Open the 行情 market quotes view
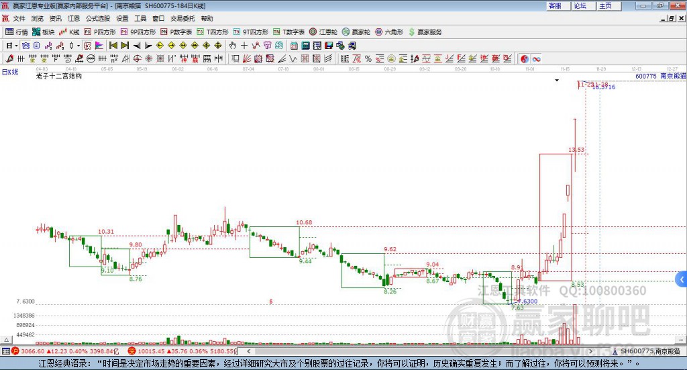The height and width of the screenshot is (370, 687). point(16,32)
